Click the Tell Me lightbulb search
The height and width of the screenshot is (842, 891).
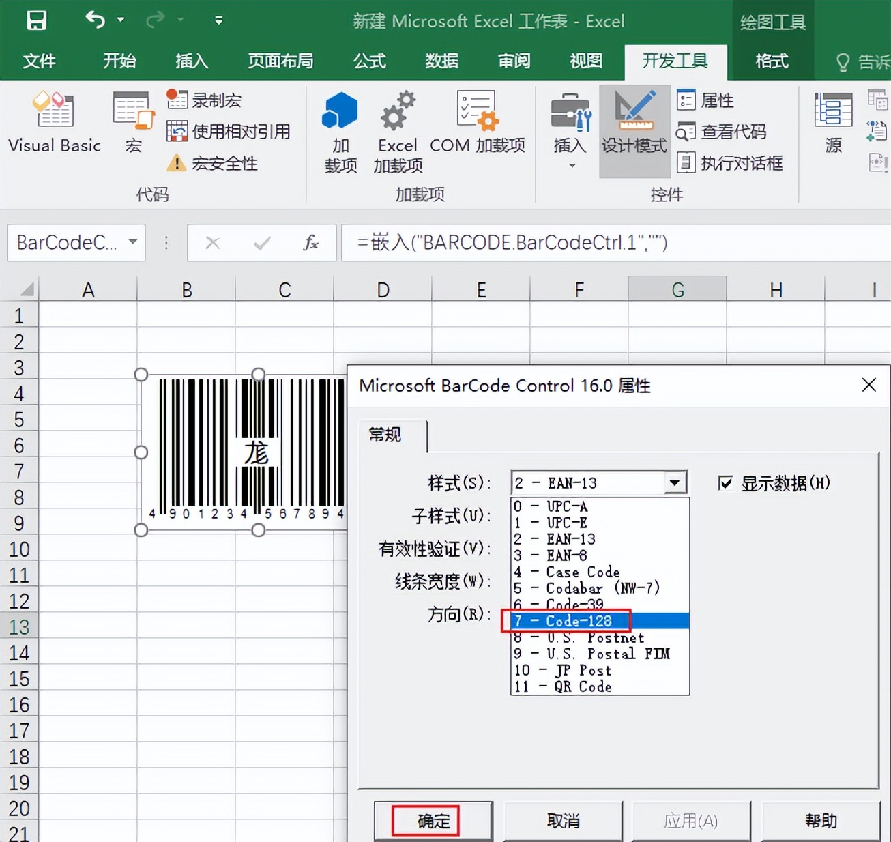point(843,62)
